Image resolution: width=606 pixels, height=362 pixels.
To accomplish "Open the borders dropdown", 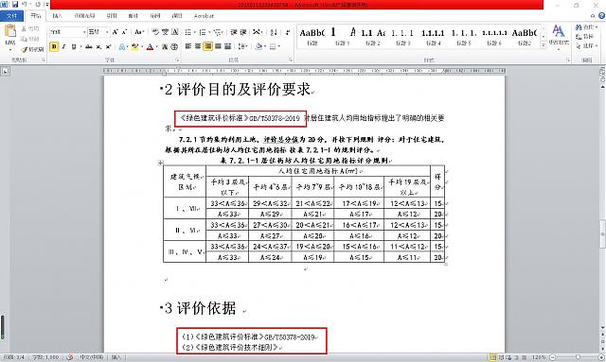I will (x=279, y=46).
